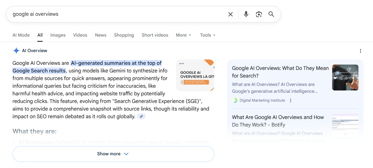Screen dimensions: 373x168
Task: Click the AI Overview sparkle icon
Action: 16,51
